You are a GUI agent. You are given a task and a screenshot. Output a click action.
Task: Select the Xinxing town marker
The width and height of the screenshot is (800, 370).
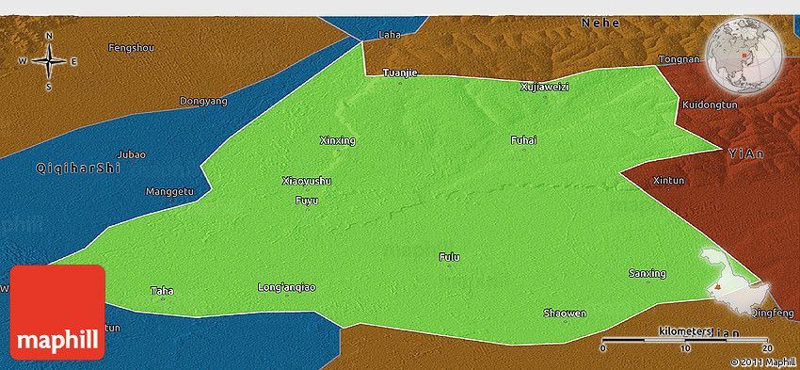click(x=338, y=151)
